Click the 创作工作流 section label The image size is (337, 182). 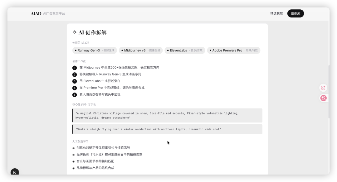coord(79,61)
